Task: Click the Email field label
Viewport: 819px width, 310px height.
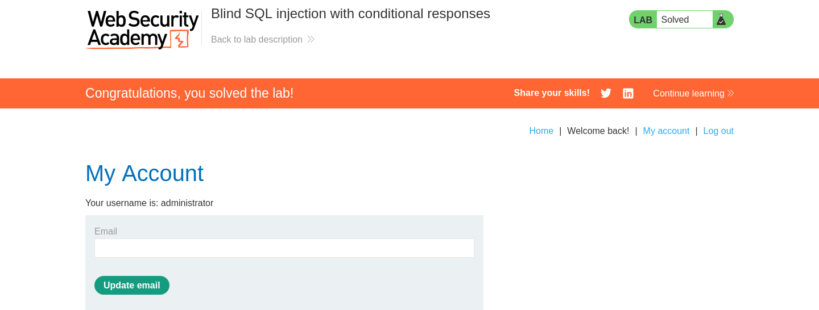Action: click(x=106, y=231)
